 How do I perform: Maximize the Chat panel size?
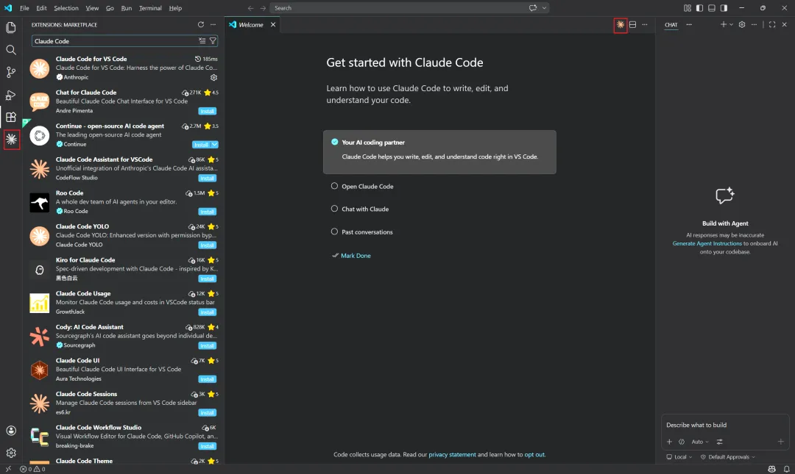[x=772, y=25]
